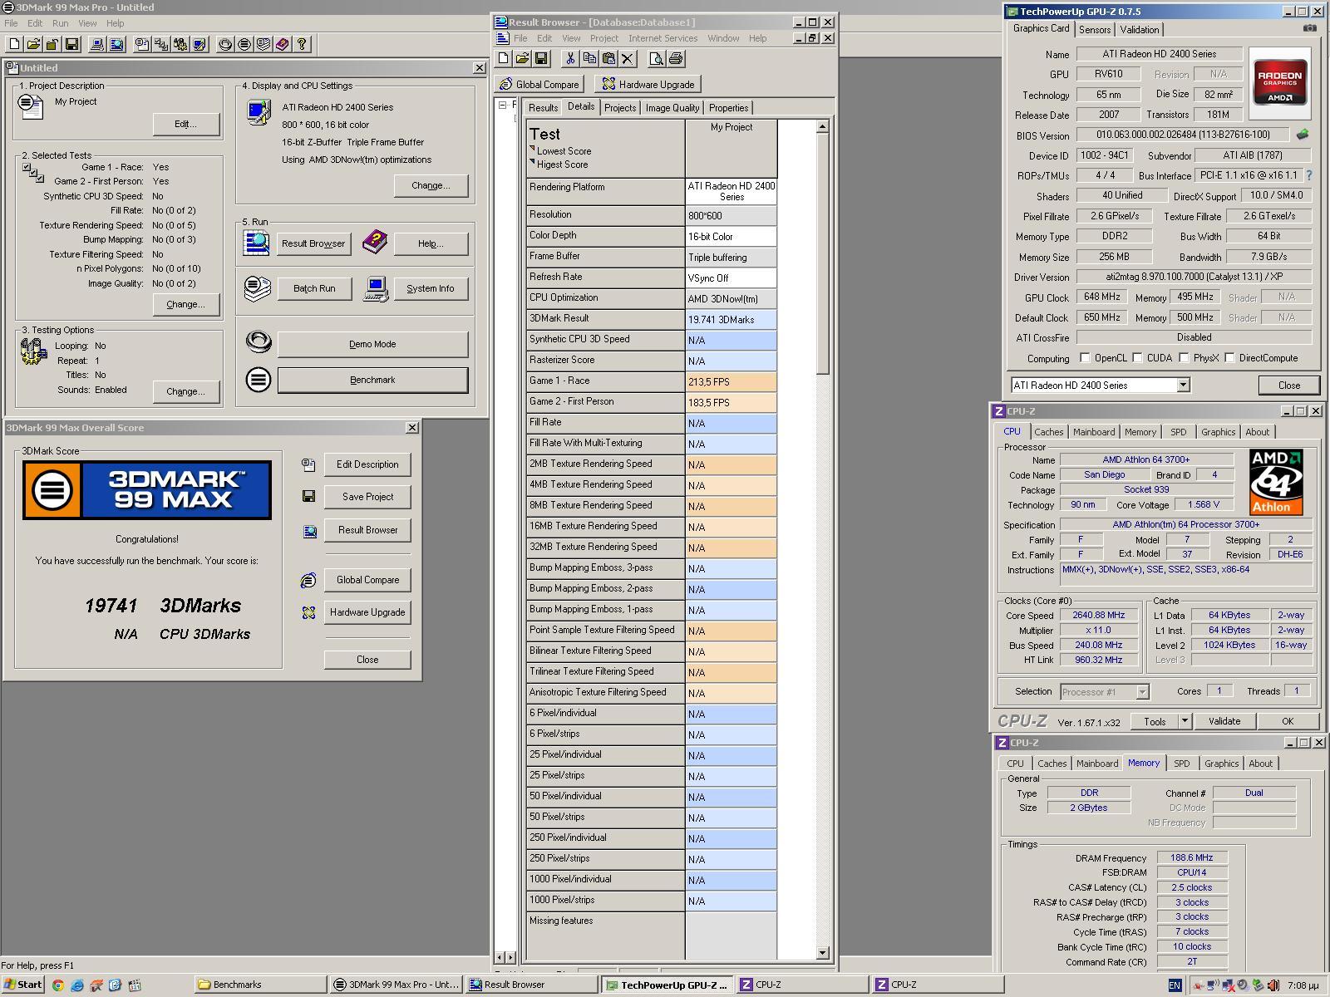Click Save floppy icon in 3DMark toolbar

tap(71, 44)
